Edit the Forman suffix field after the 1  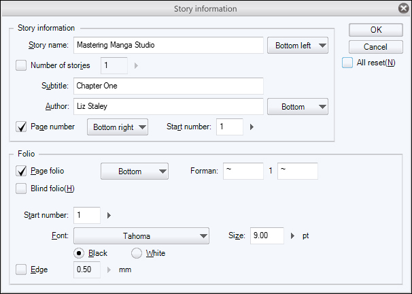click(x=298, y=171)
